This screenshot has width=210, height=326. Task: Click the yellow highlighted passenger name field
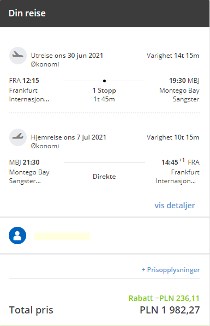pyautogui.click(x=62, y=237)
